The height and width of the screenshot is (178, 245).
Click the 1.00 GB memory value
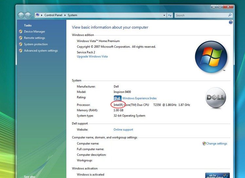pyautogui.click(x=119, y=110)
